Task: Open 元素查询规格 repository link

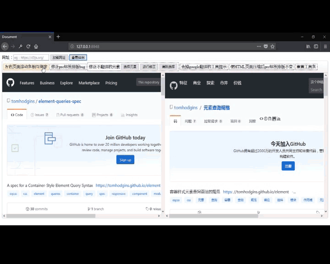Action: pos(216,108)
